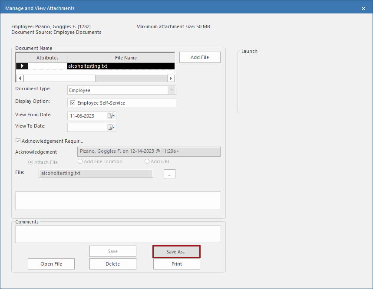This screenshot has width=373, height=289.
Task: Click the Open File button
Action: pyautogui.click(x=51, y=263)
